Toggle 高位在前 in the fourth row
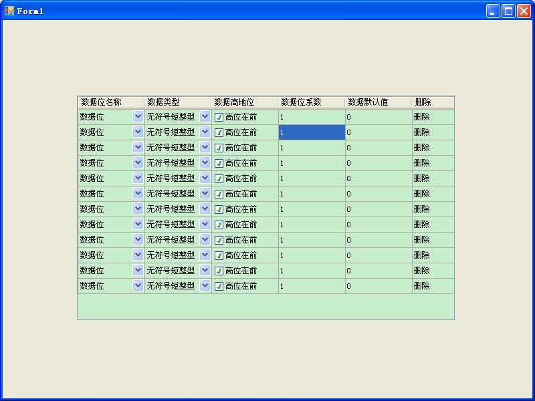The width and height of the screenshot is (535, 401). 219,162
